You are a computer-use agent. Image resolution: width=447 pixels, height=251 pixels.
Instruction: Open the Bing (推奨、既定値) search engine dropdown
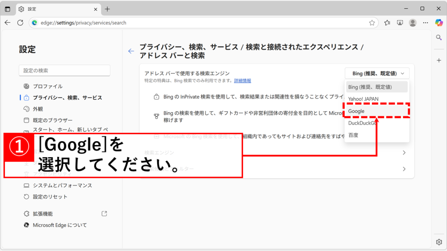pos(377,73)
